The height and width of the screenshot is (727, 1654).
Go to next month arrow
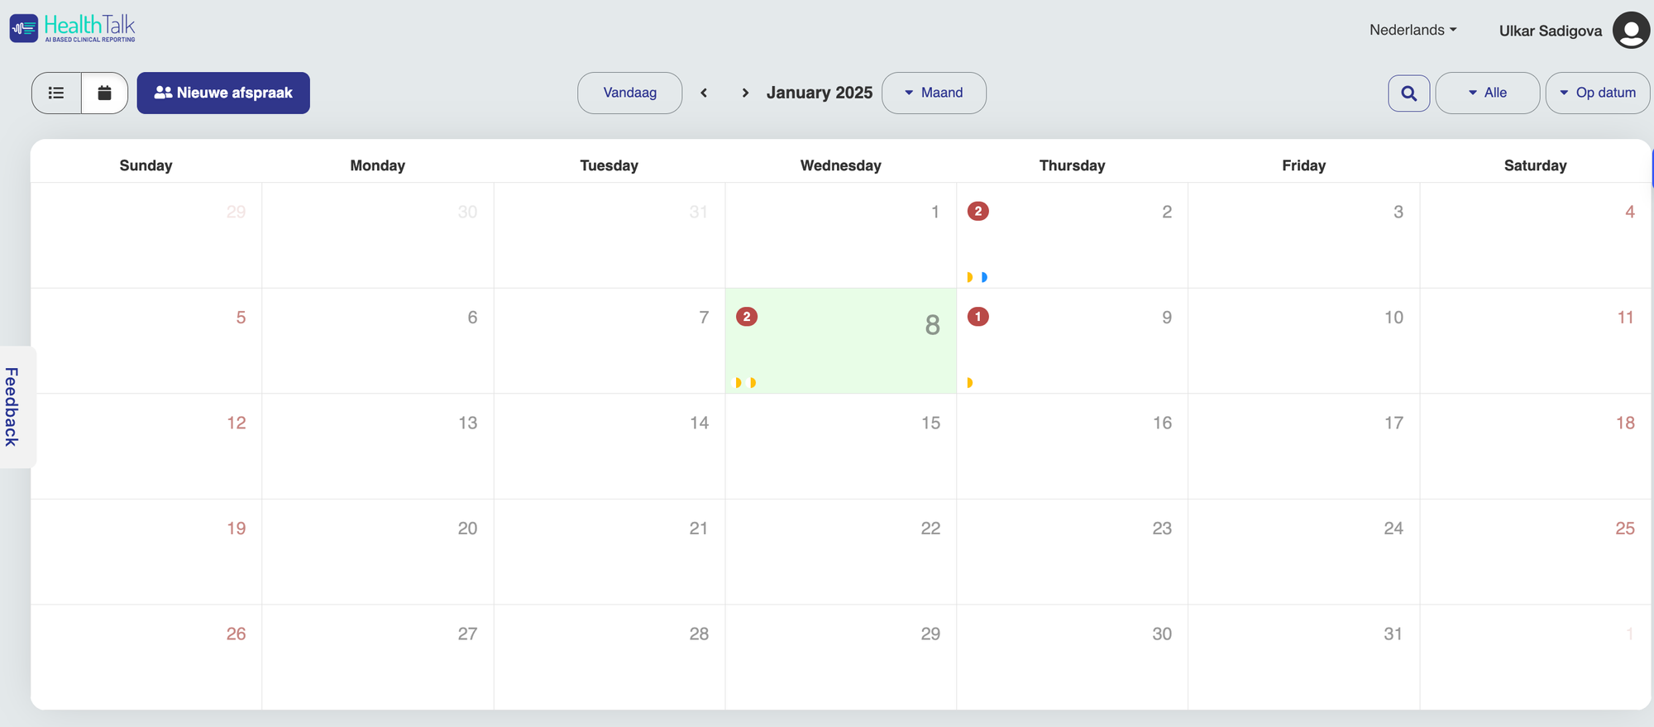745,93
